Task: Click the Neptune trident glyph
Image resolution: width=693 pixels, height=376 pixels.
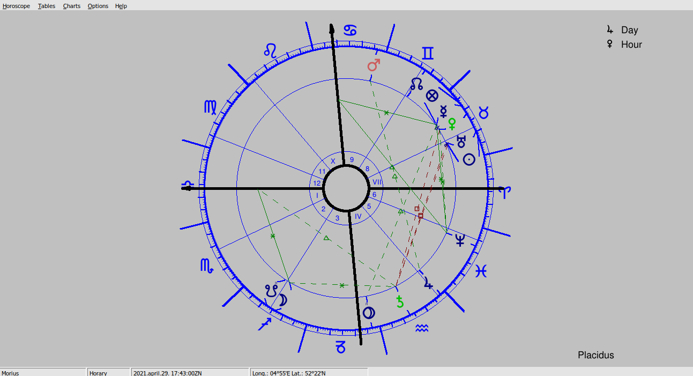Action: [x=460, y=240]
